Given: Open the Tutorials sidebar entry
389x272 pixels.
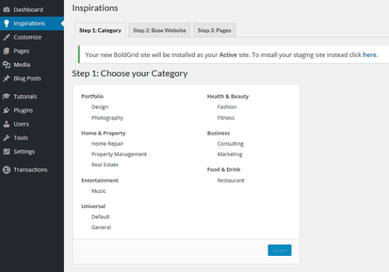Looking at the screenshot, I should point(32,97).
